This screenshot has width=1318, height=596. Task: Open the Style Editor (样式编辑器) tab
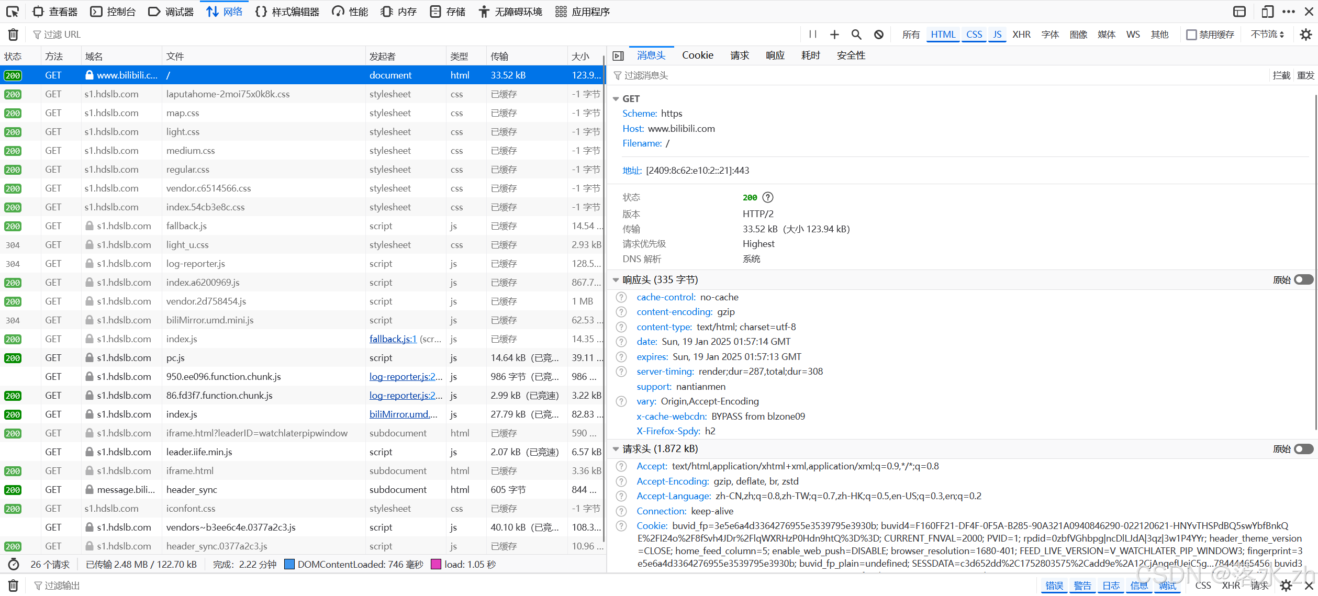(287, 12)
